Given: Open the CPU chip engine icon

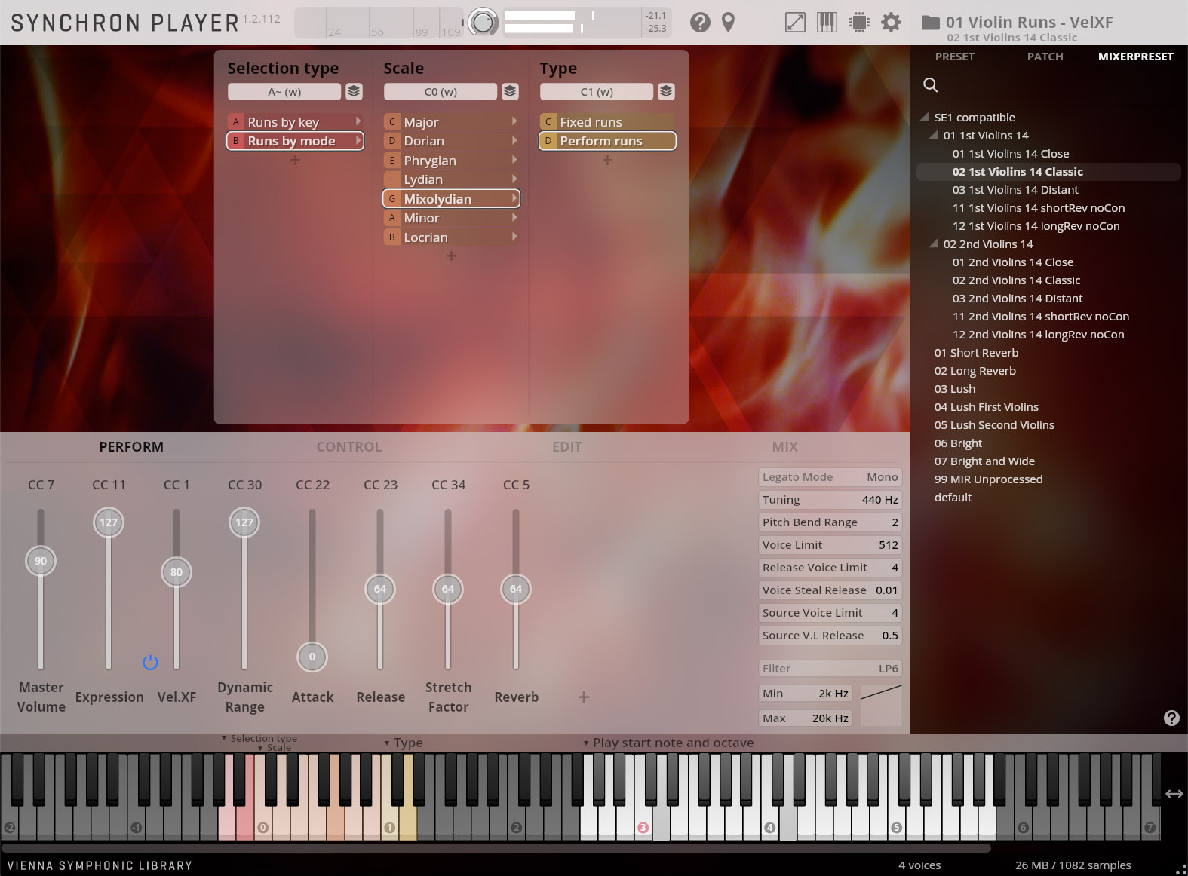Looking at the screenshot, I should pos(859,23).
